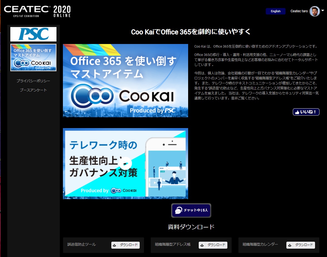Click the 誤送信防止ツール label text
The width and height of the screenshot is (327, 257).
(82, 244)
